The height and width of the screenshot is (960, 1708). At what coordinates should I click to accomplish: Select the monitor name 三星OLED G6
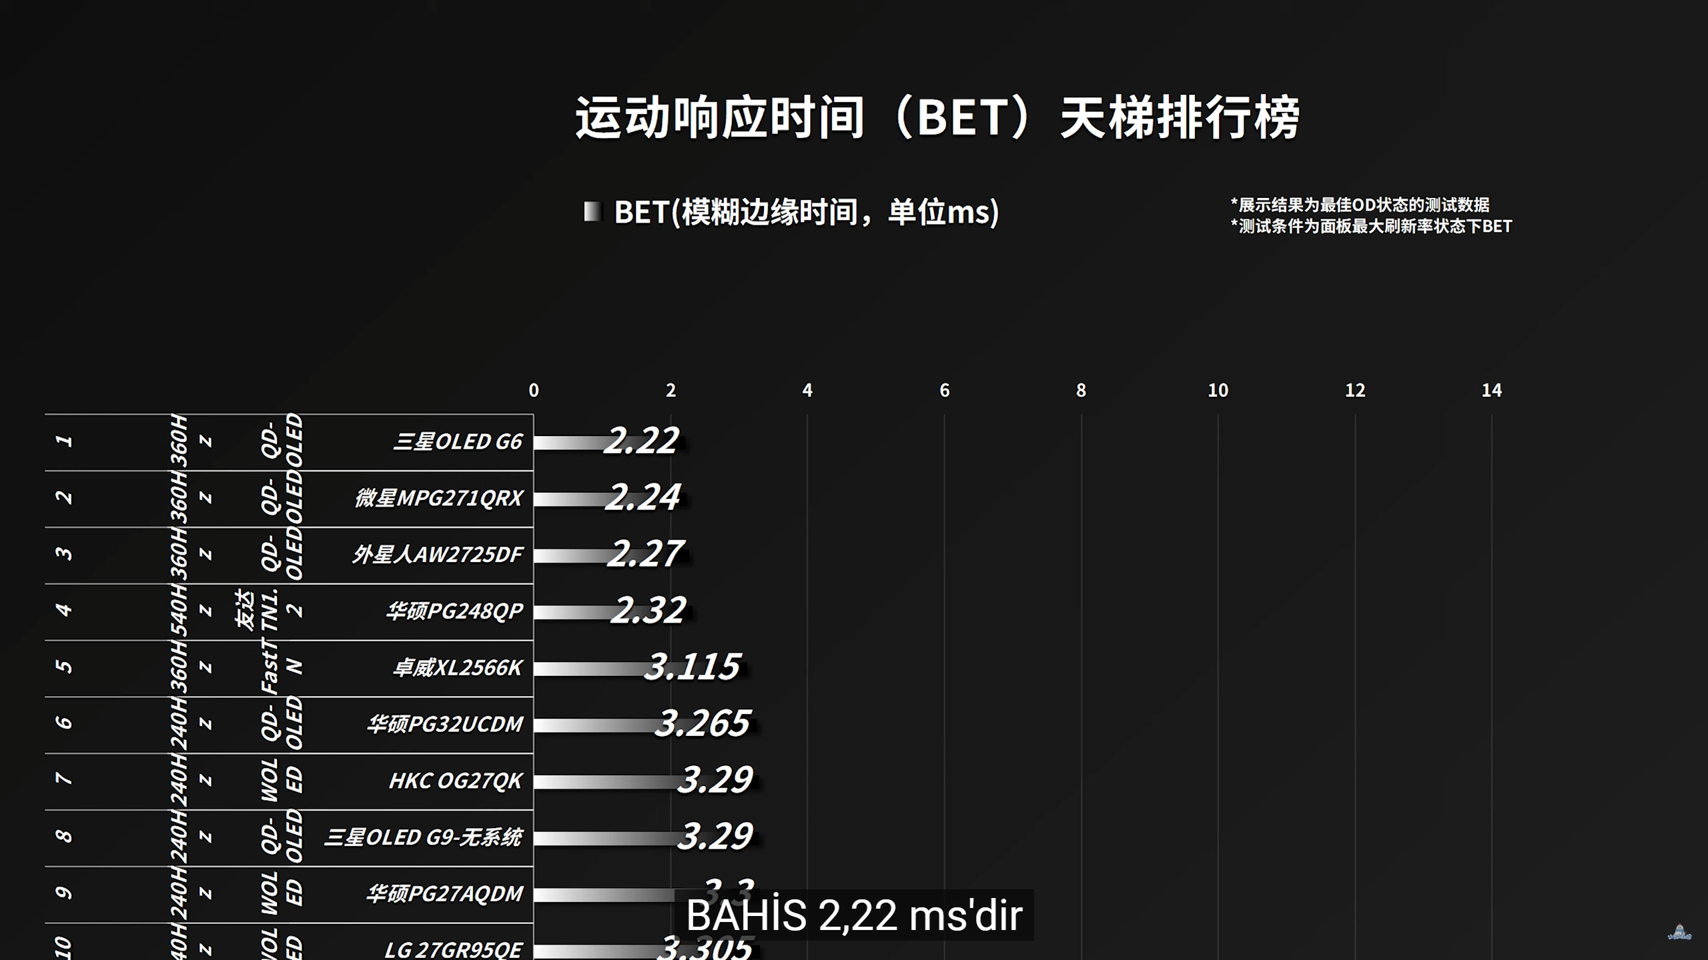(458, 442)
